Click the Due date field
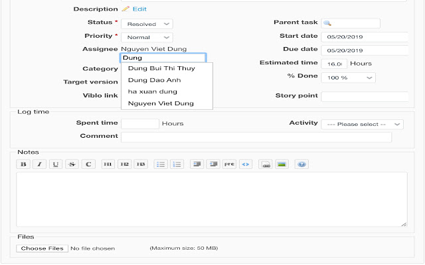 point(365,50)
